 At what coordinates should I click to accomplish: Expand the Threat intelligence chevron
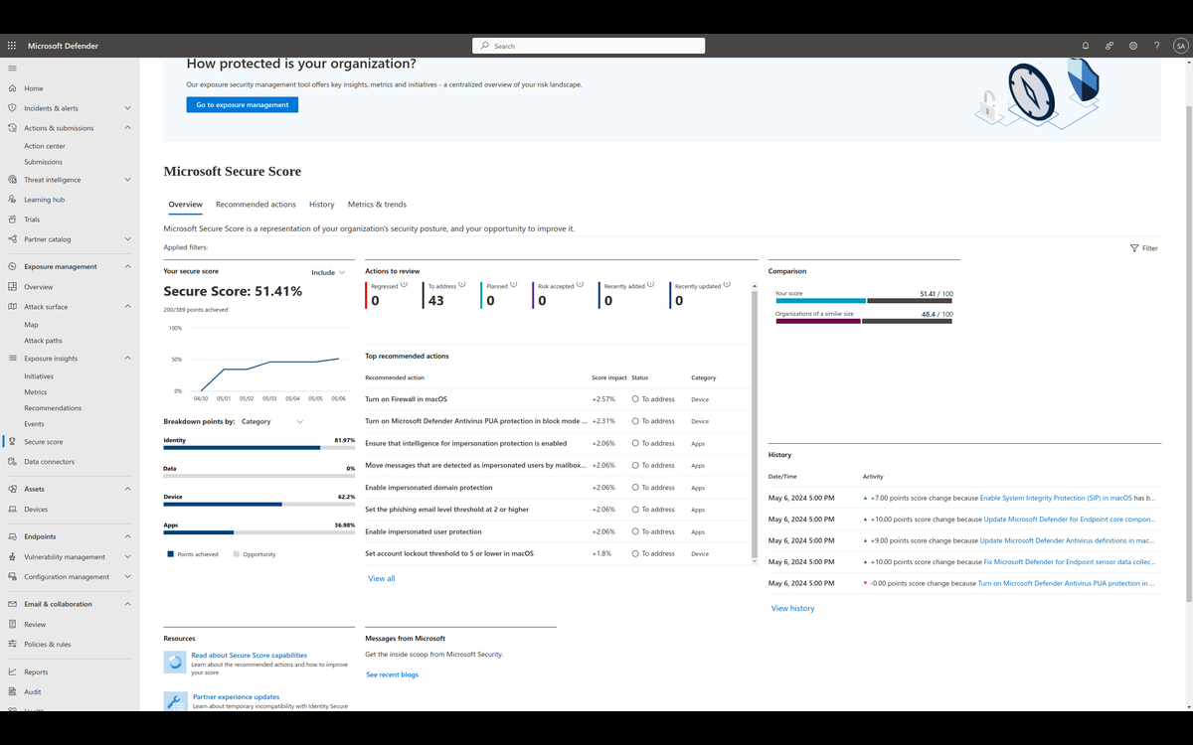[127, 180]
